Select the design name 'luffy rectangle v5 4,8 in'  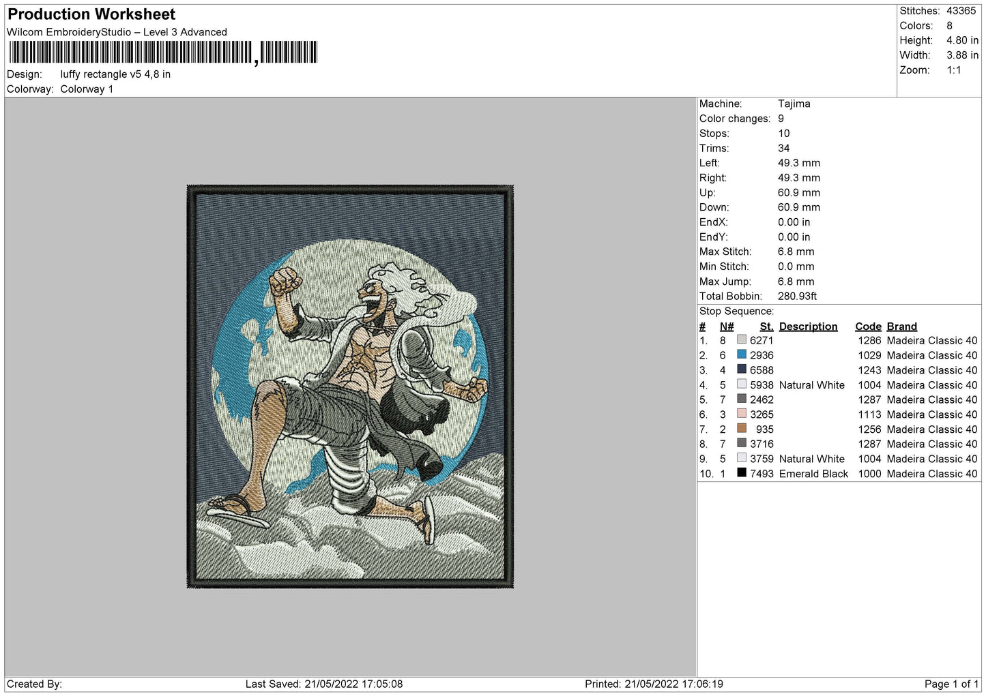[115, 74]
